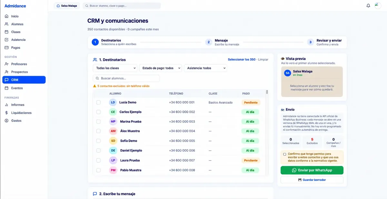Click the TELÉFONO column header
This screenshot has height=199, width=387.
pyautogui.click(x=176, y=94)
